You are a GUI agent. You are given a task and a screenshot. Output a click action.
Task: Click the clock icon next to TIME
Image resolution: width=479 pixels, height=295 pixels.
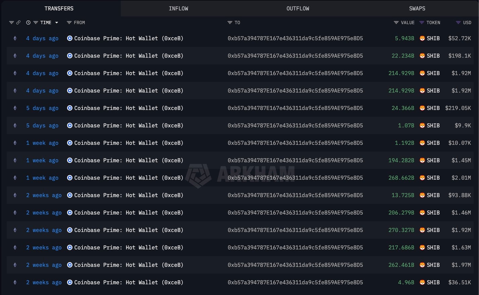[x=29, y=22]
